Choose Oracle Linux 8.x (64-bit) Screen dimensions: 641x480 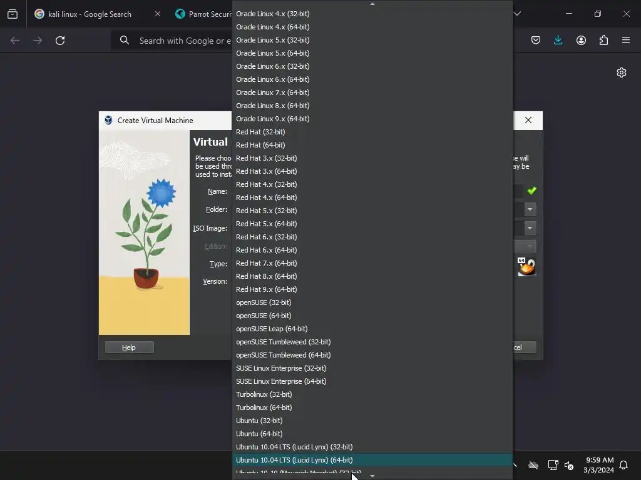point(372,105)
